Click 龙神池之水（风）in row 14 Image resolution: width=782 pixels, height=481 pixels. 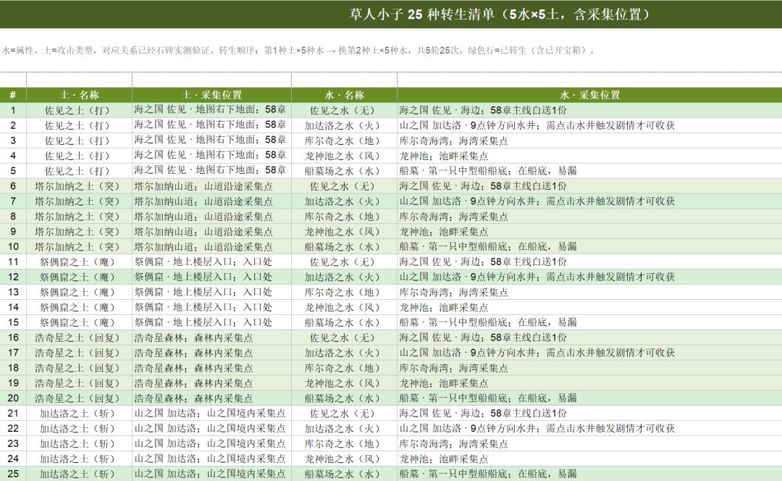tap(344, 307)
